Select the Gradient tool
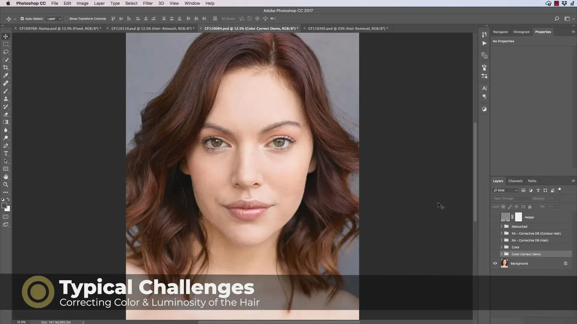Viewport: 577px width, 324px height. point(6,122)
